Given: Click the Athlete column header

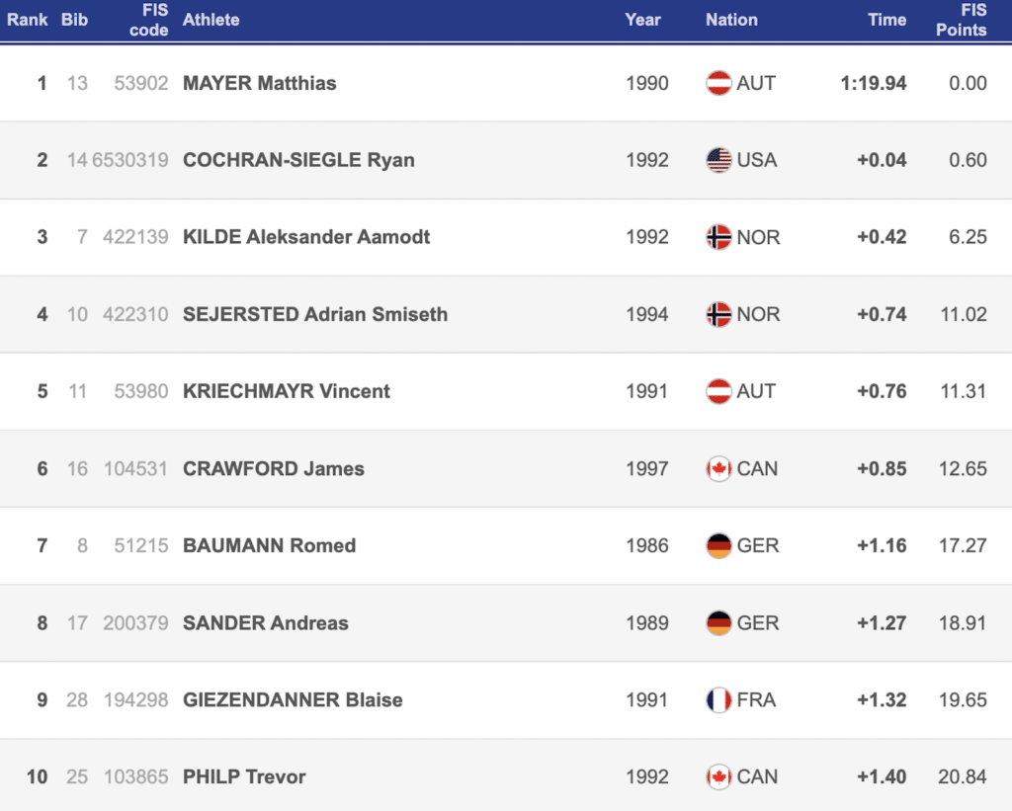Looking at the screenshot, I should [x=211, y=20].
